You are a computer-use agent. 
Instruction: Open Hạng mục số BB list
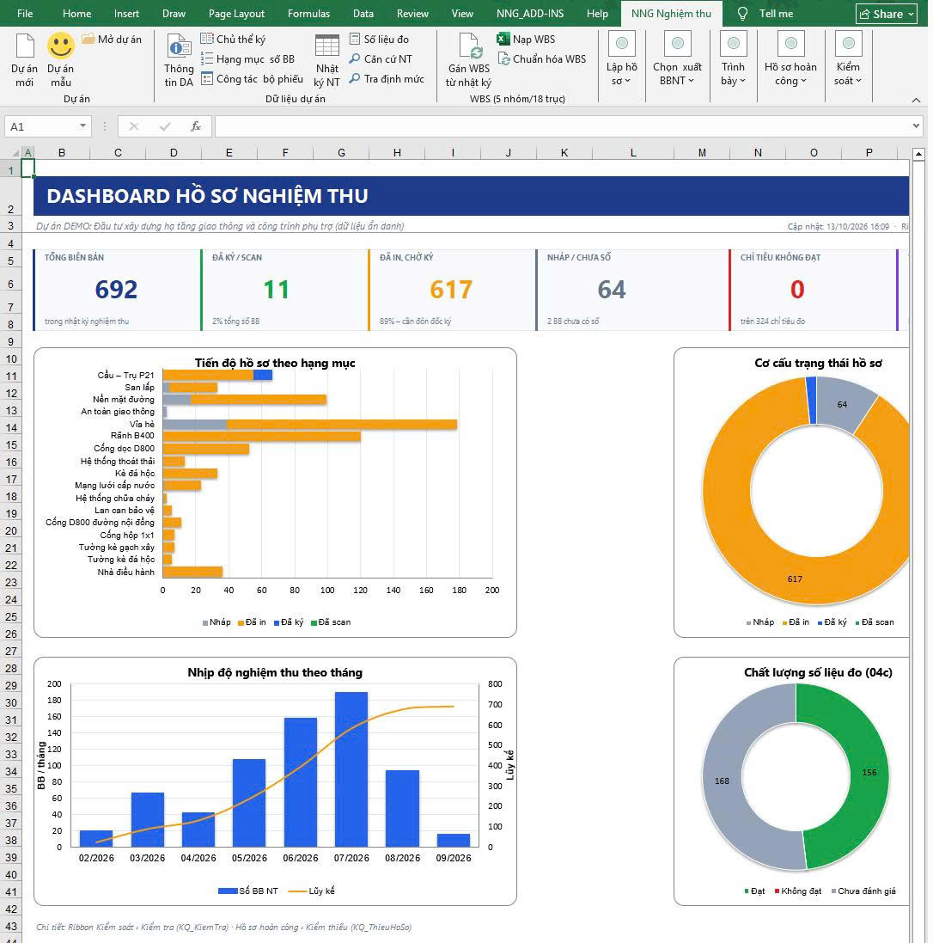pos(247,59)
